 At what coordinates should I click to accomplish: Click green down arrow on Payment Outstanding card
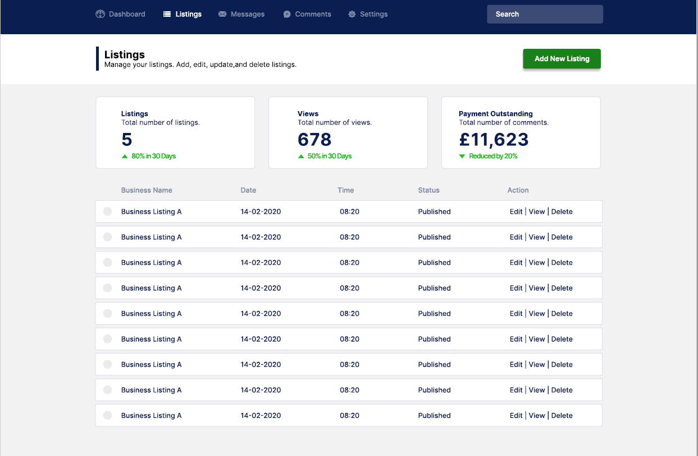coord(462,156)
